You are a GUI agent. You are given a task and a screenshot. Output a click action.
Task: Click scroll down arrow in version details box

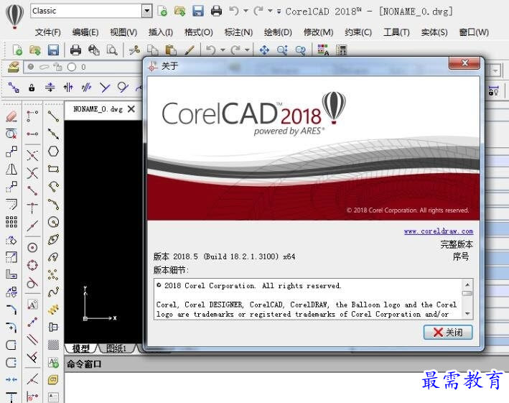click(x=467, y=314)
